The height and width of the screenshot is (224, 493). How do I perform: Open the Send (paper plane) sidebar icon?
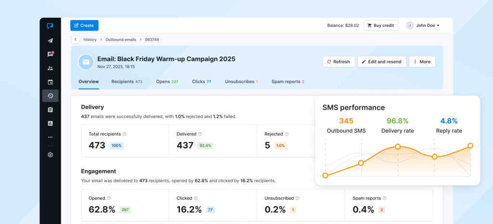pyautogui.click(x=50, y=40)
